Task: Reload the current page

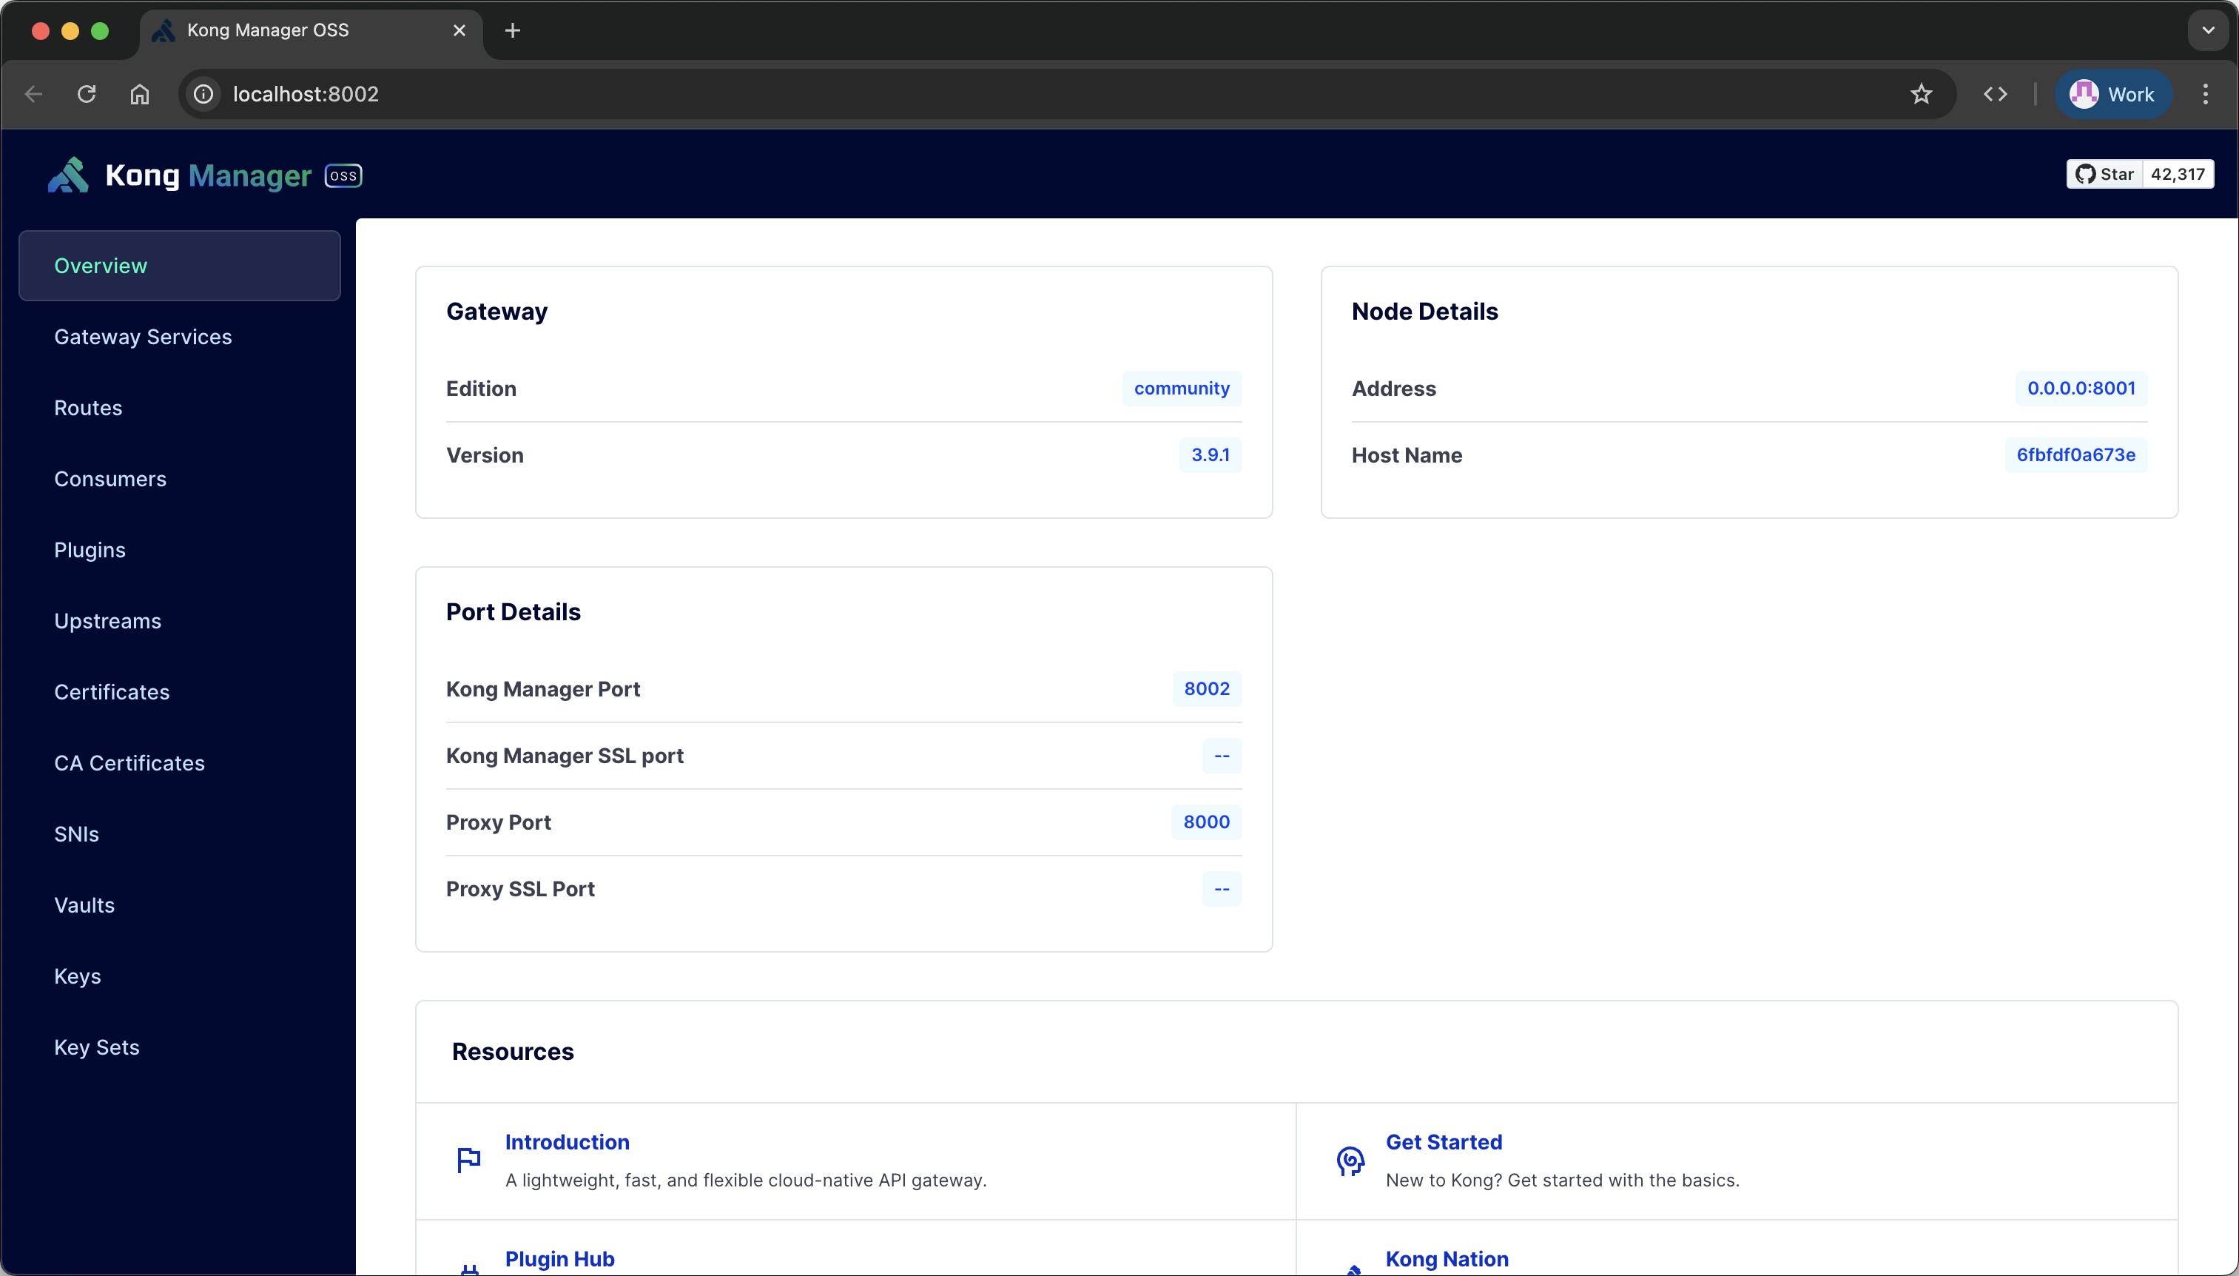Action: click(x=86, y=94)
